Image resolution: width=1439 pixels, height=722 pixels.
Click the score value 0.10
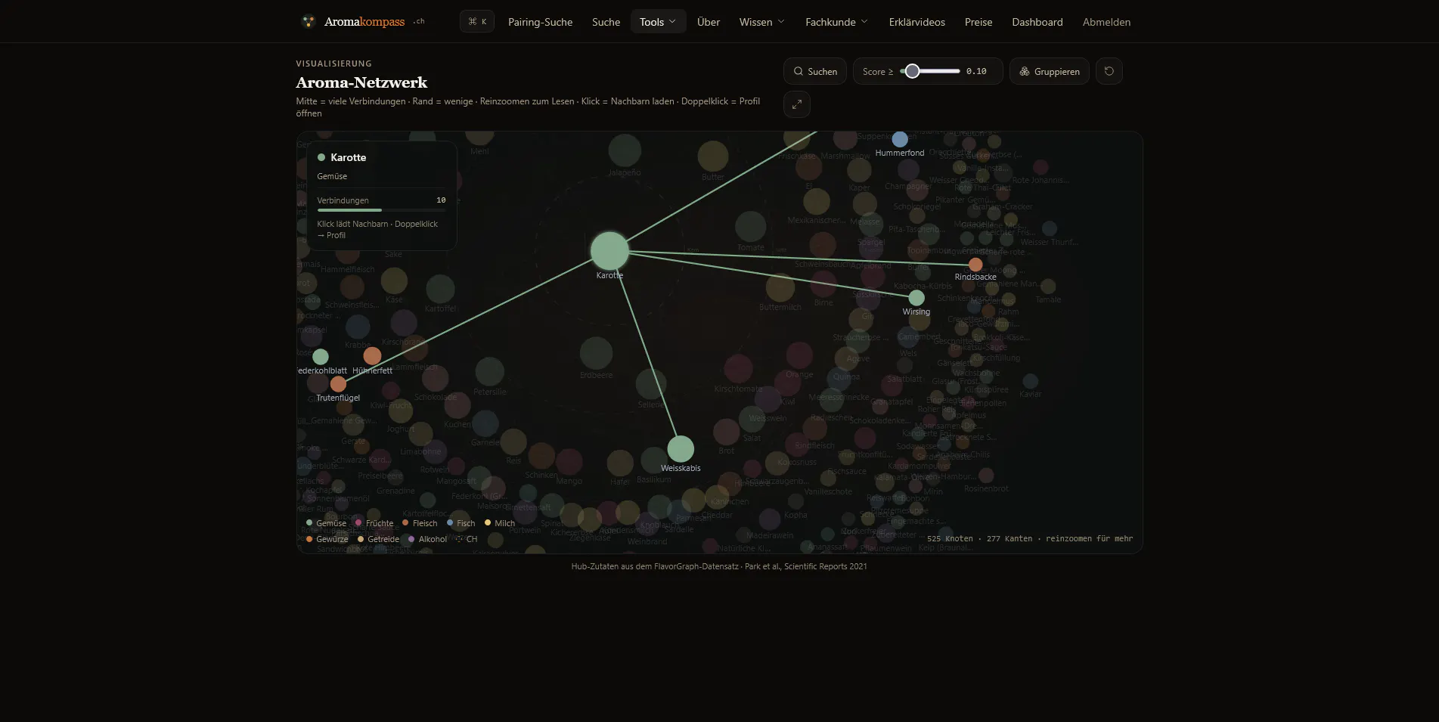976,71
